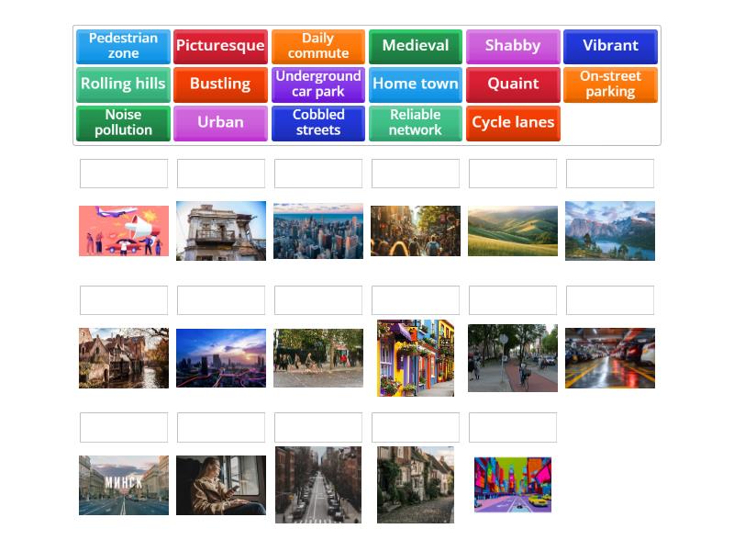Click the mountain lake landscape photo

click(610, 231)
